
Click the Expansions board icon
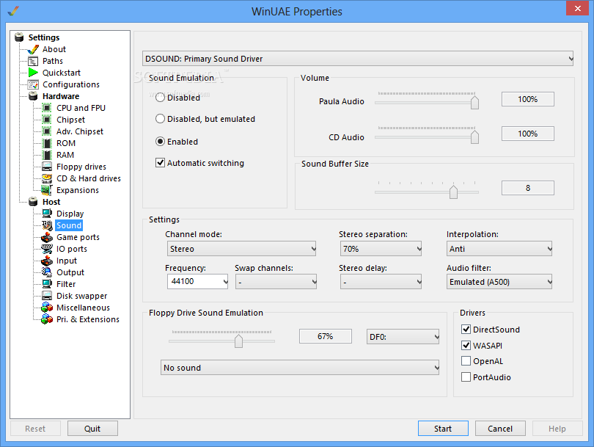[47, 190]
